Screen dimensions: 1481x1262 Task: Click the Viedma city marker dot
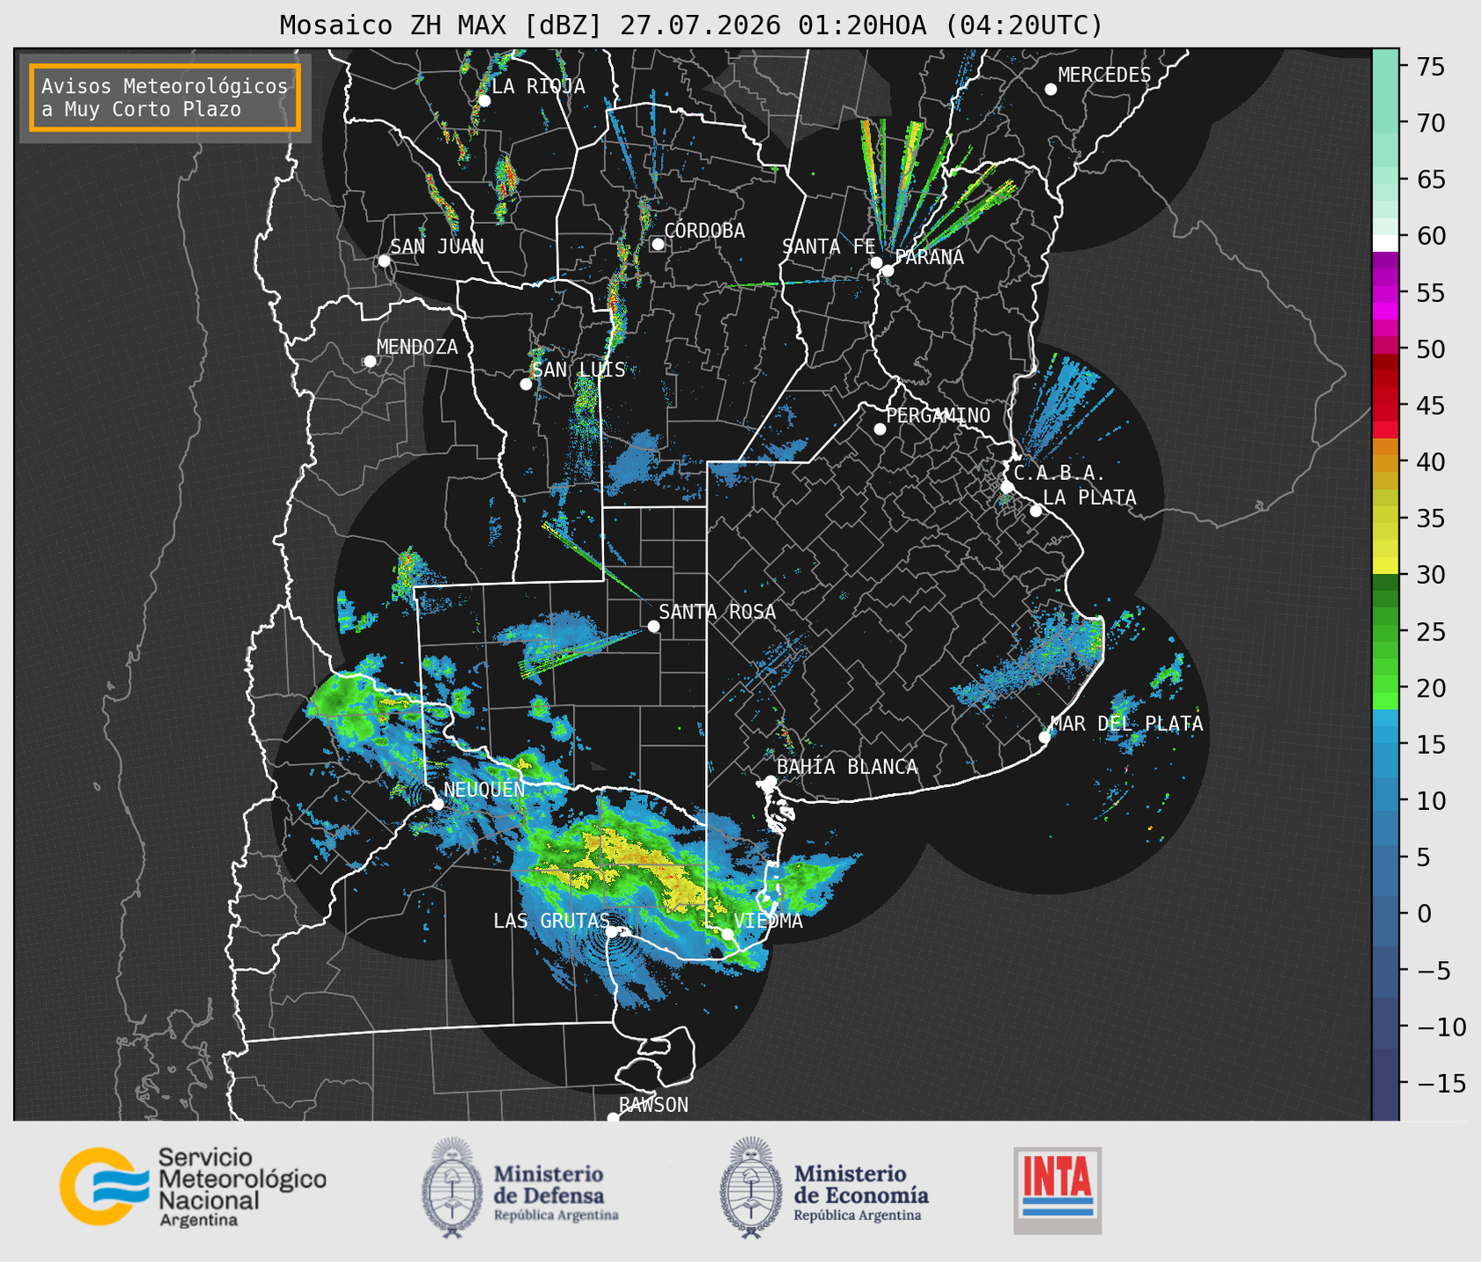(727, 934)
